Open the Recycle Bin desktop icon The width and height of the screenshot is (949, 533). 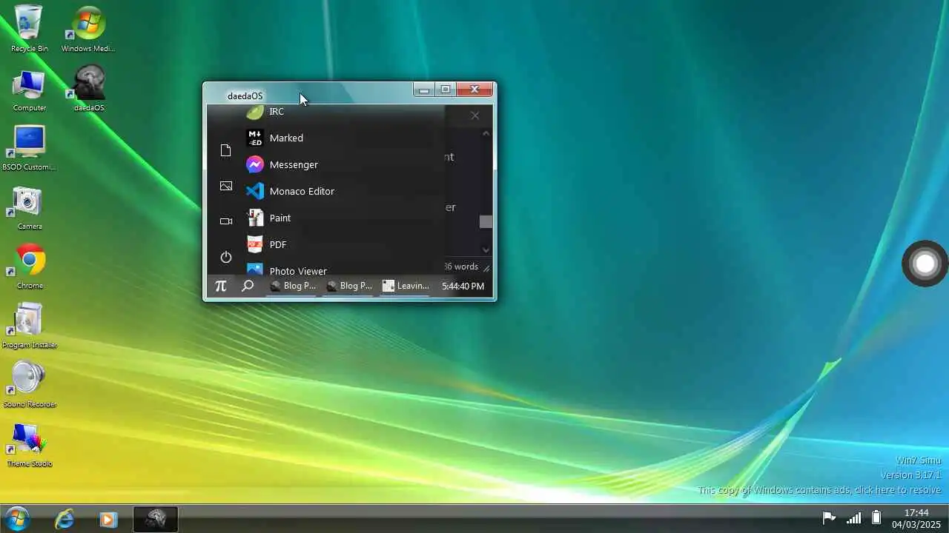click(29, 29)
